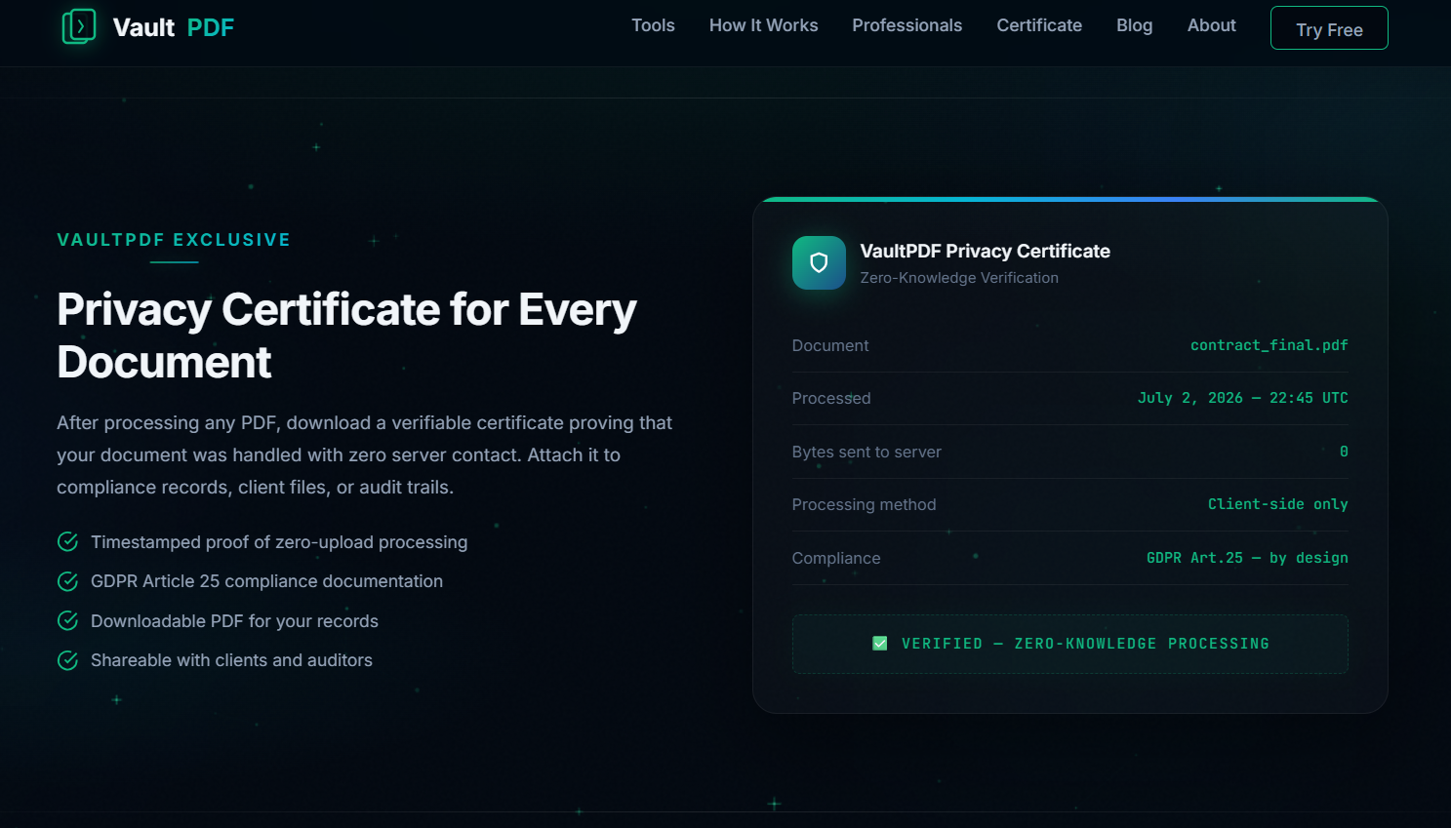This screenshot has width=1451, height=828.
Task: Click the Processing method label
Action: [x=864, y=504]
